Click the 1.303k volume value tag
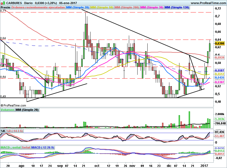227x168 pixels. click(219, 119)
